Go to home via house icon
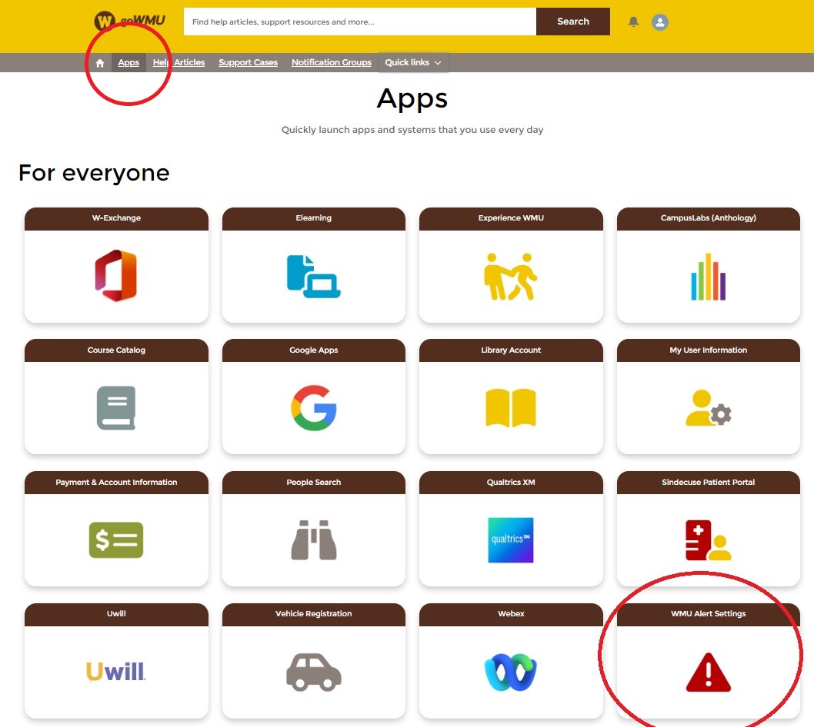Image resolution: width=814 pixels, height=727 pixels. 100,63
